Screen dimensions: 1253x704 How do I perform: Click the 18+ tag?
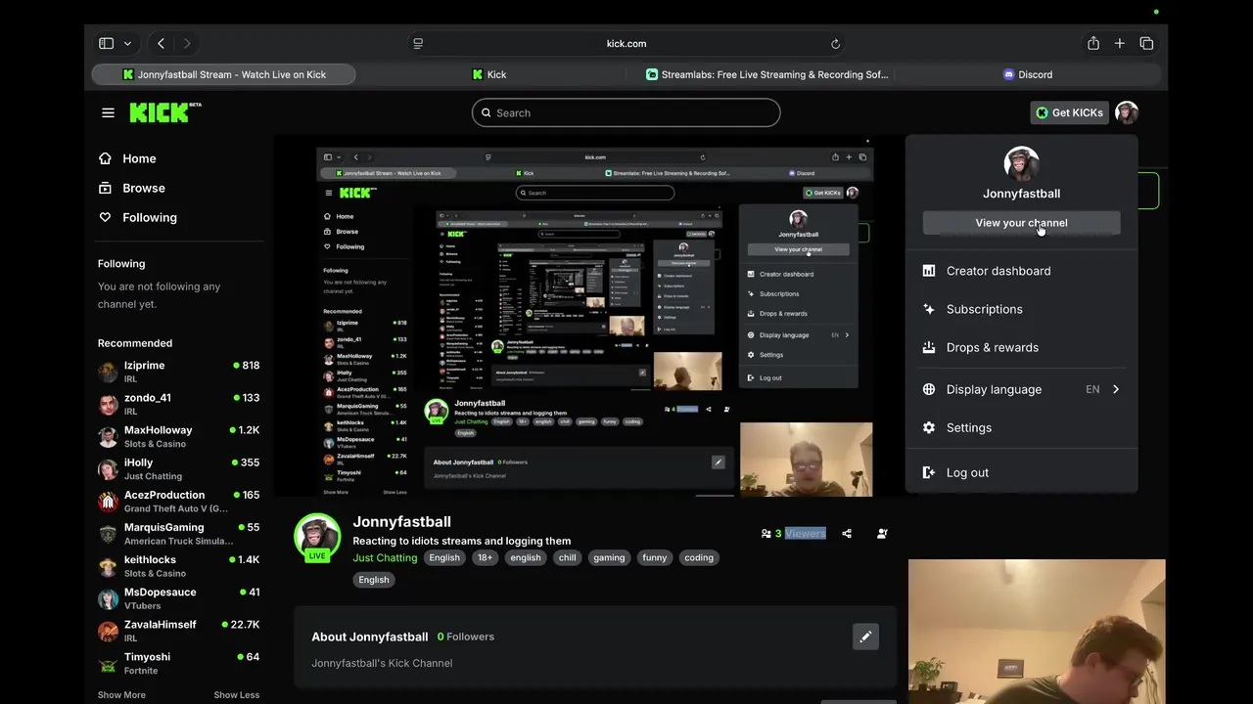tap(485, 557)
